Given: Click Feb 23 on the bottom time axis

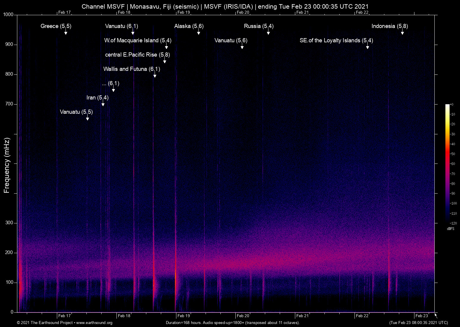Looking at the screenshot, I should (422, 316).
